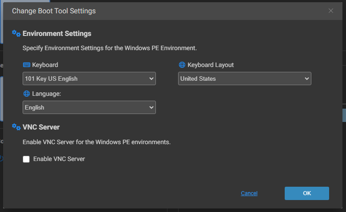Expand the United States keyboard layout dropdown
The height and width of the screenshot is (212, 346).
point(244,79)
